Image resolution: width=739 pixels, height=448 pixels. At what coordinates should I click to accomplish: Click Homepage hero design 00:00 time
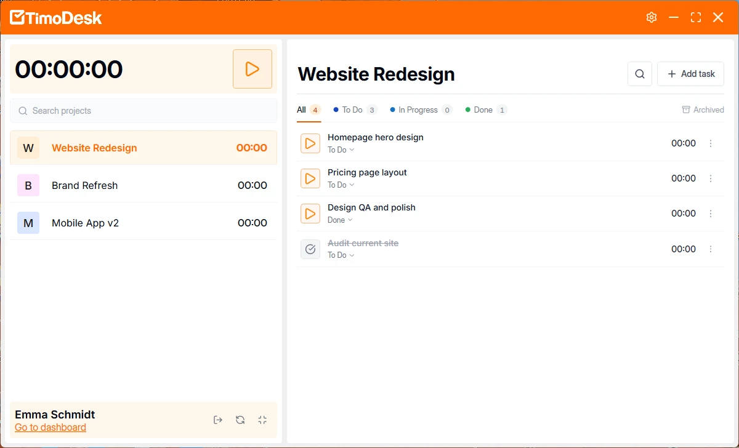pyautogui.click(x=684, y=143)
